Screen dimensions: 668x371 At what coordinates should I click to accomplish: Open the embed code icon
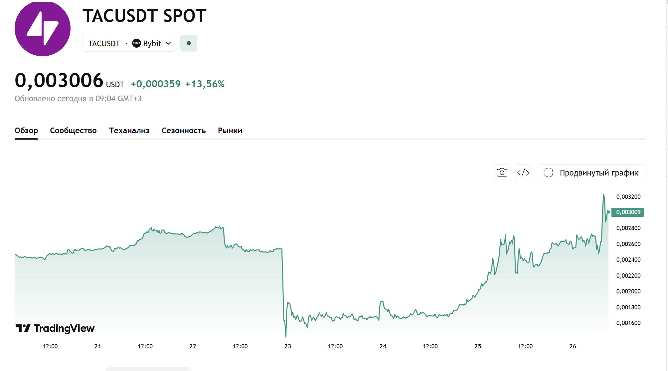[523, 173]
